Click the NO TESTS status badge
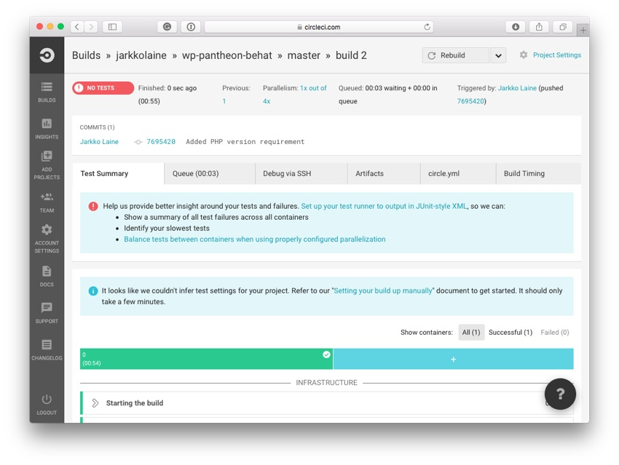Viewport: 619px width, 465px height. pos(103,88)
